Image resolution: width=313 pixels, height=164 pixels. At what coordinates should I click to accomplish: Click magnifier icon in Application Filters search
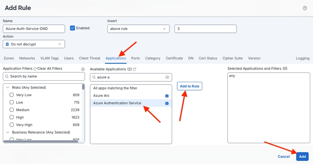coord(7,76)
